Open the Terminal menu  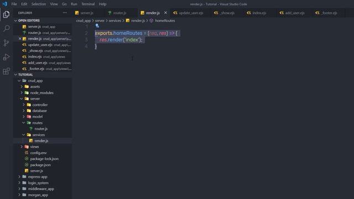(x=88, y=4)
